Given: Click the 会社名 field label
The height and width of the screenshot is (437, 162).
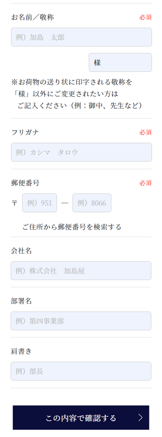Looking at the screenshot, I should [x=21, y=251].
